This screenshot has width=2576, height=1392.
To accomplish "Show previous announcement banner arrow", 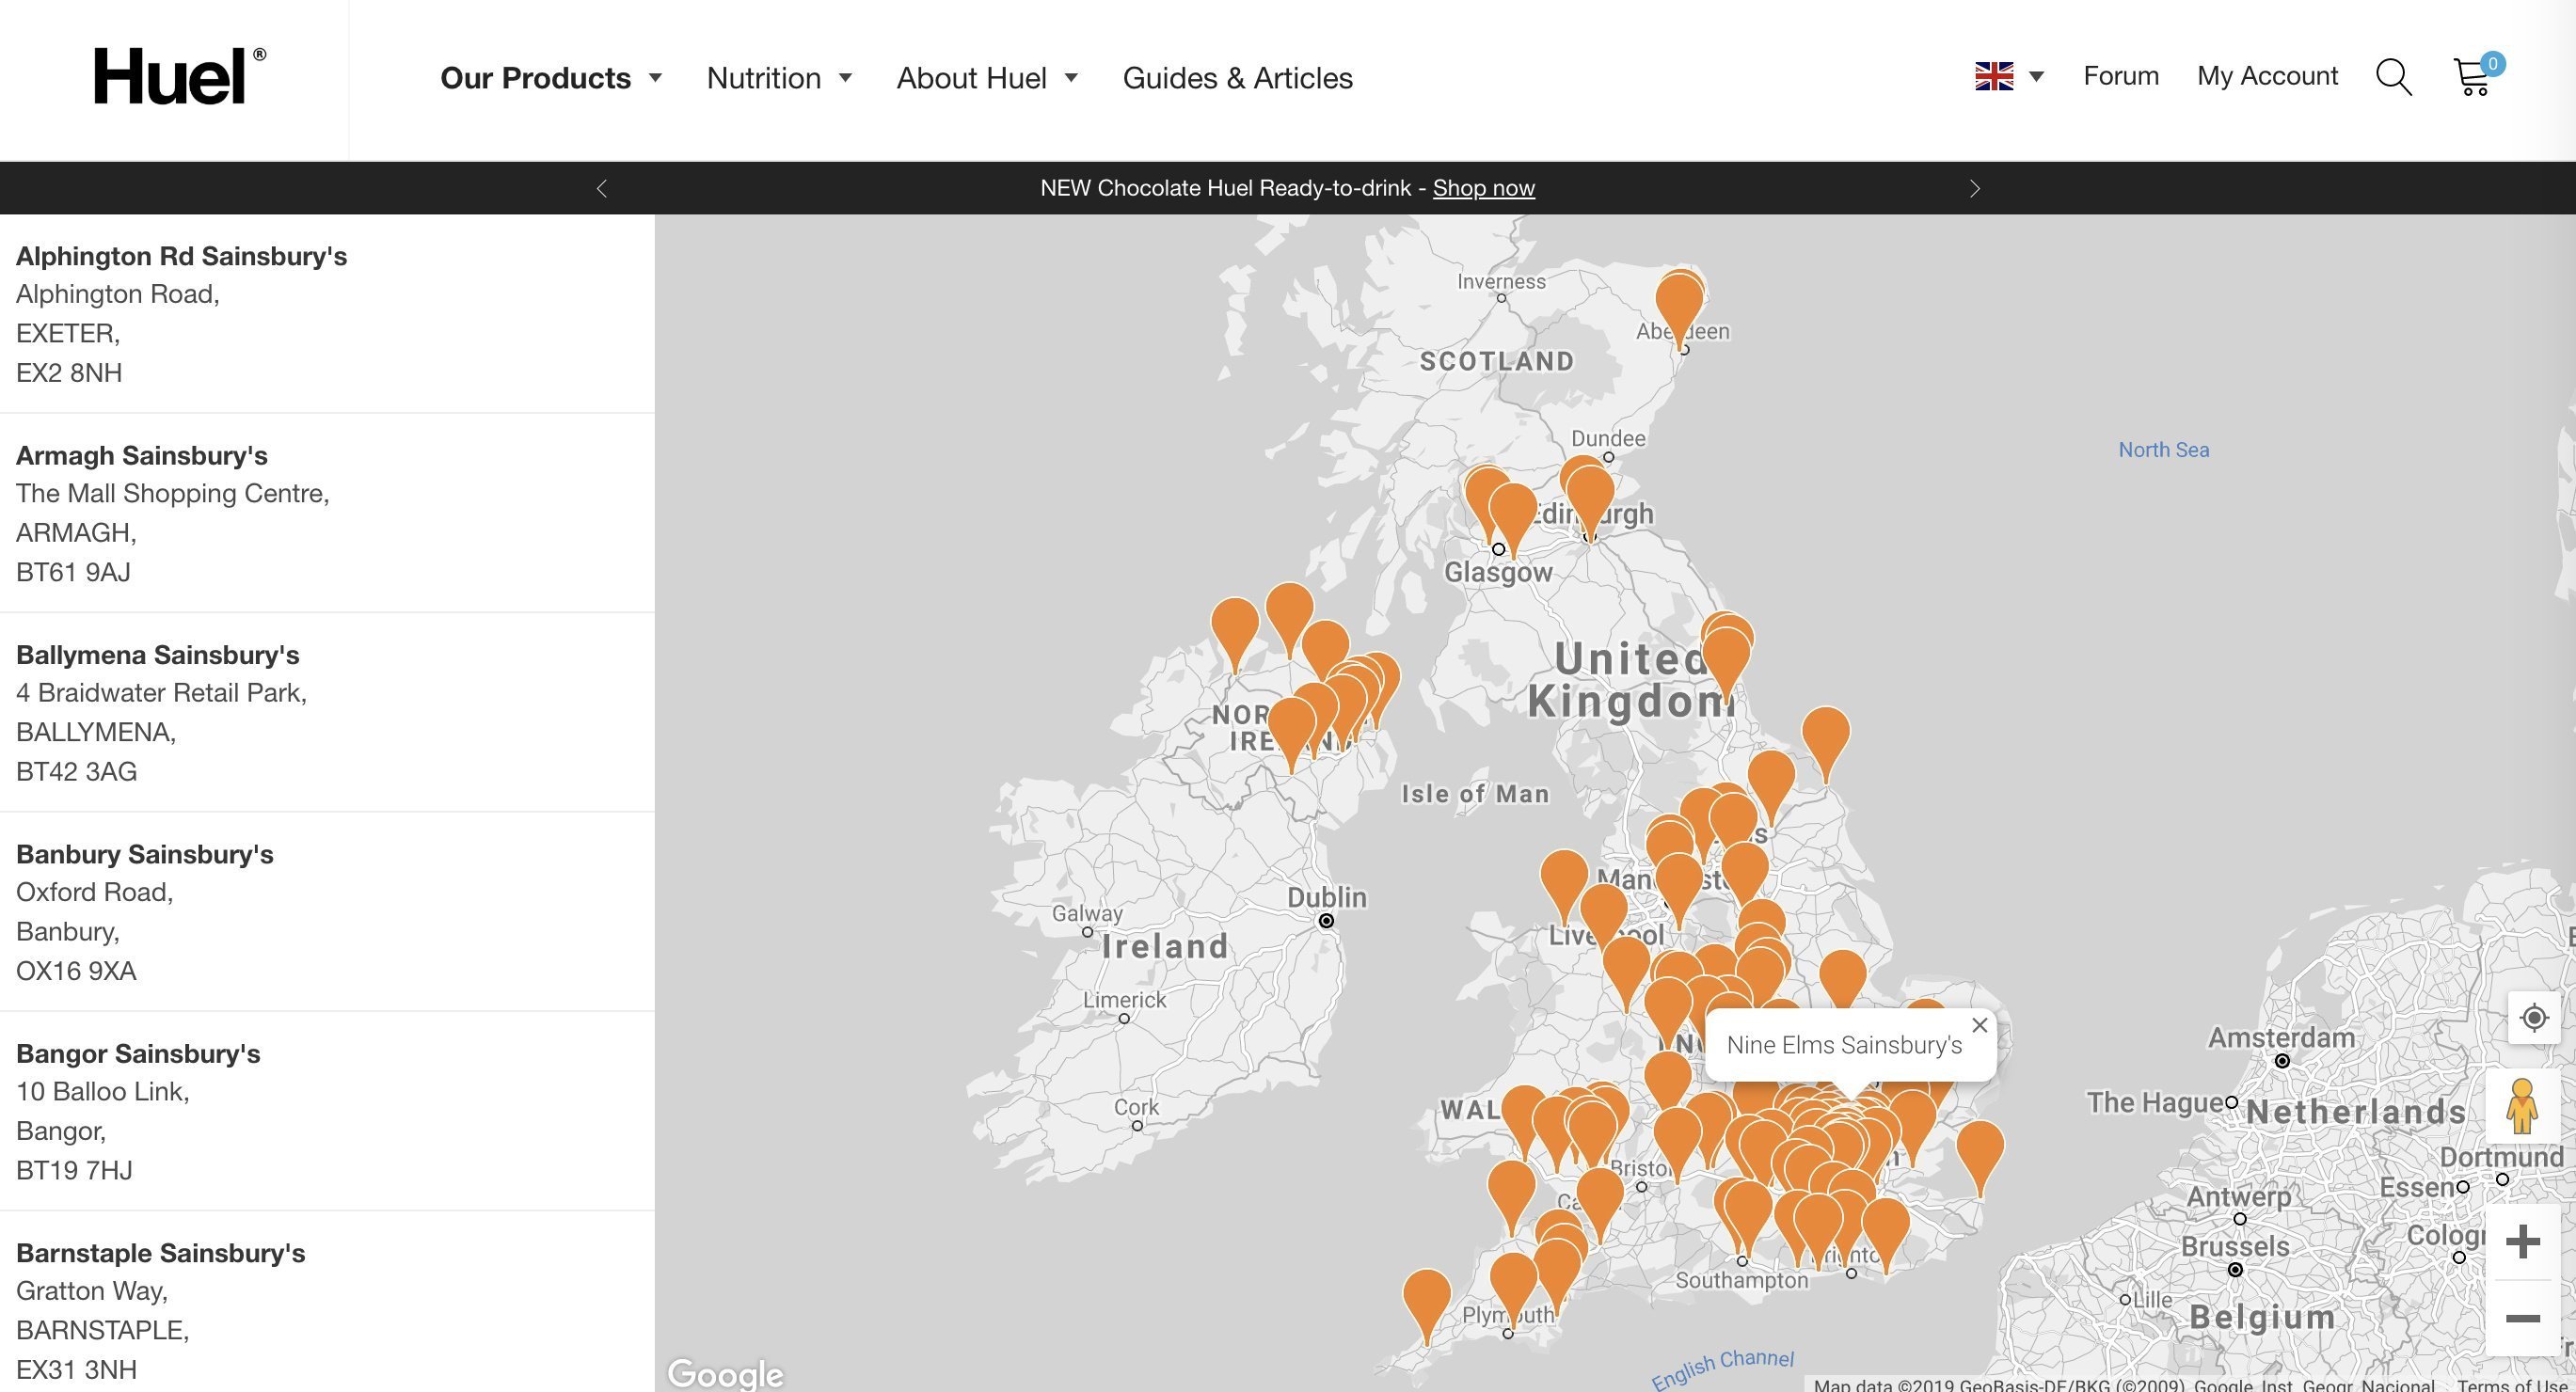I will tap(601, 188).
